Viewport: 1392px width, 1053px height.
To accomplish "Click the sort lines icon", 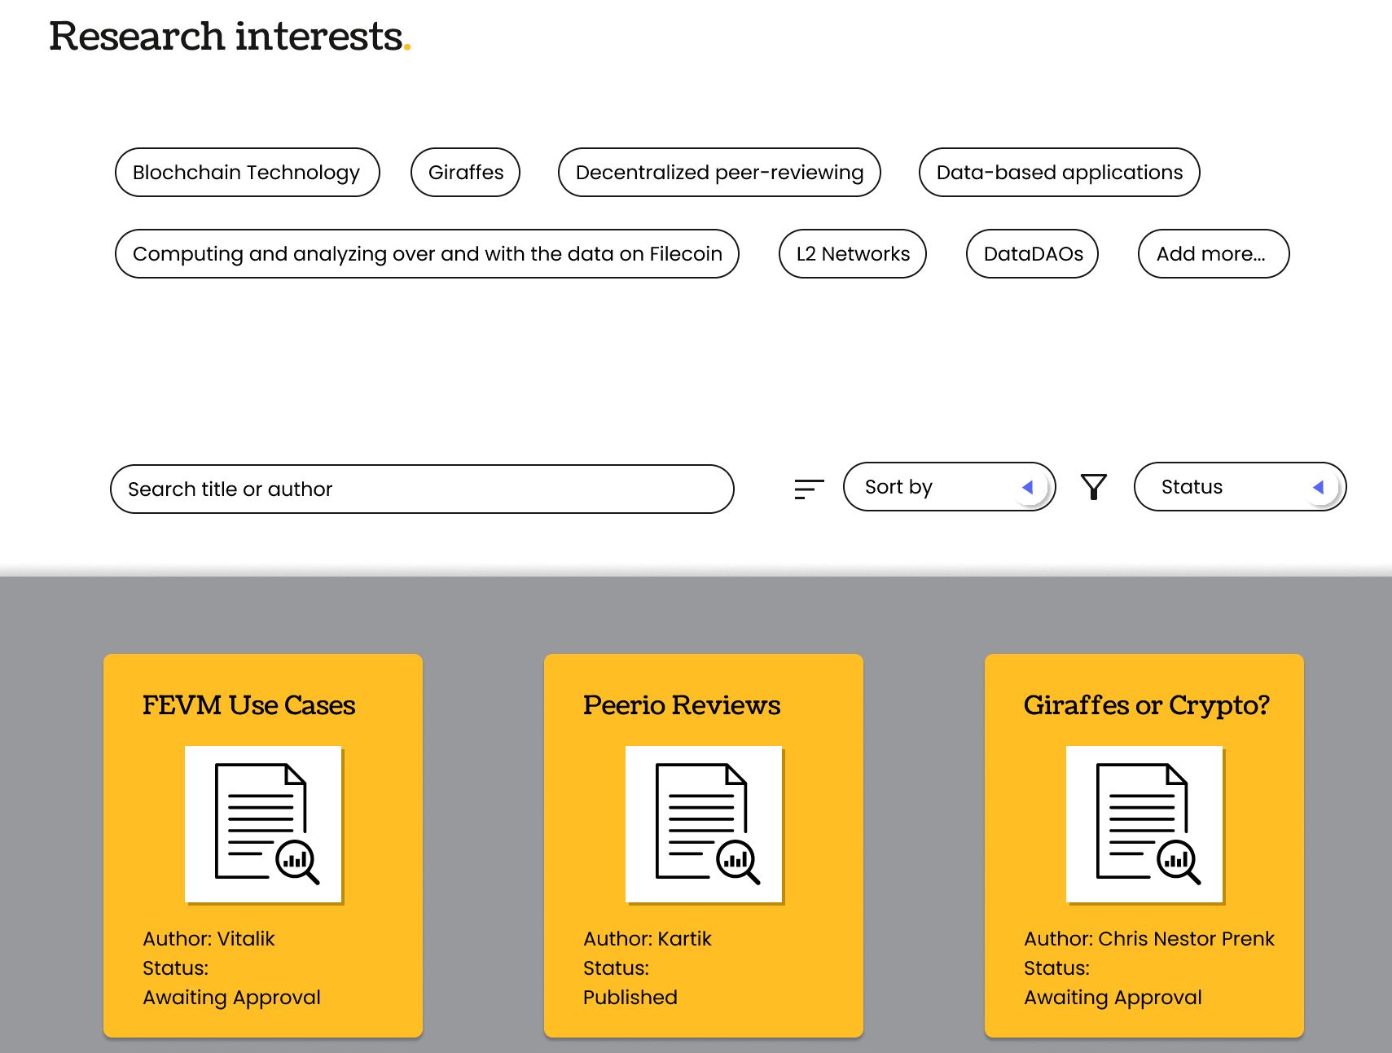I will point(809,489).
